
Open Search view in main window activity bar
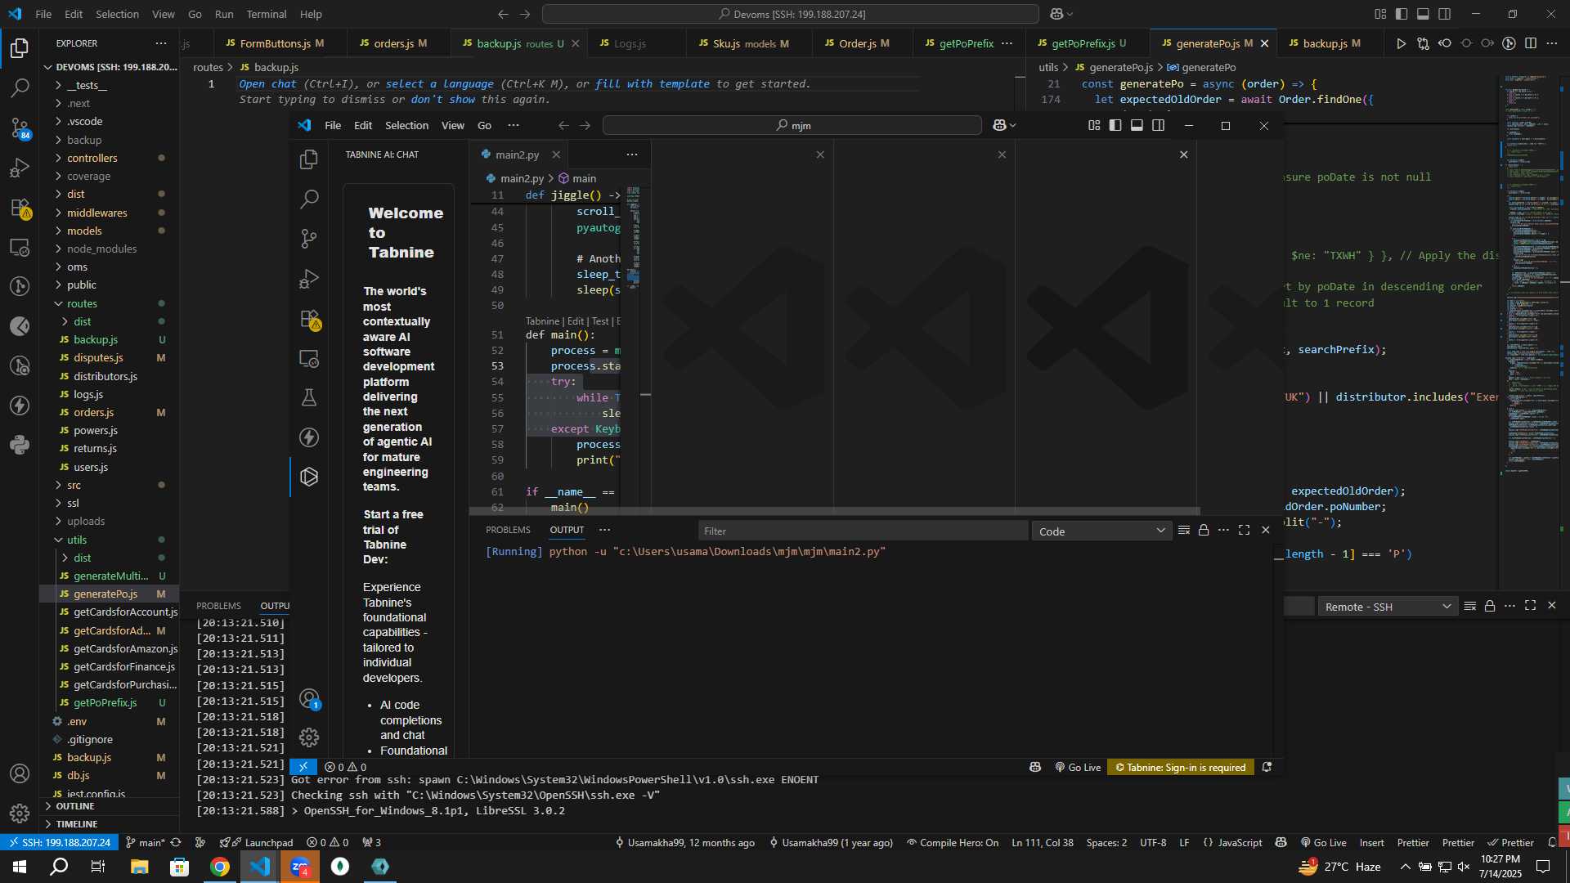point(20,87)
